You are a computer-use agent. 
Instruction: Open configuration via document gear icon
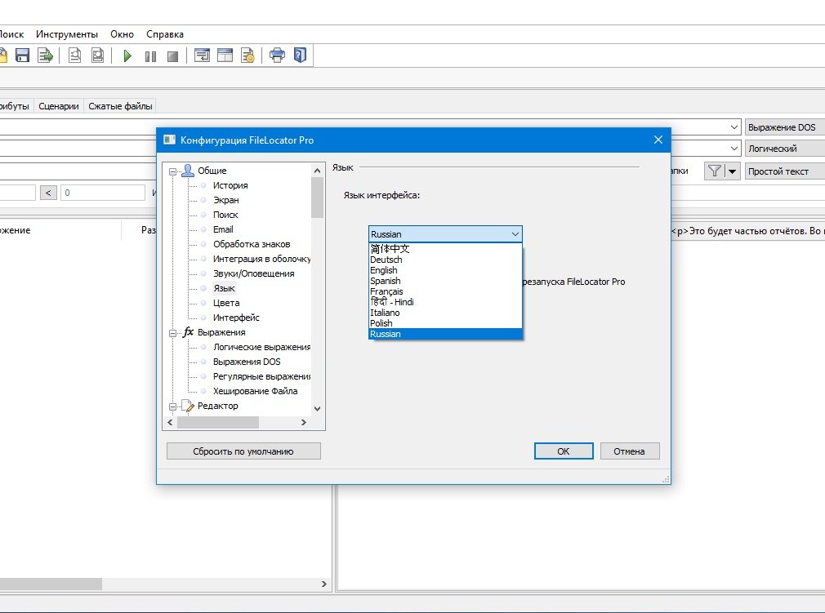click(x=247, y=56)
